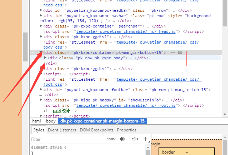
Task: Open the body.css stylesheet link
Action: click(53, 47)
